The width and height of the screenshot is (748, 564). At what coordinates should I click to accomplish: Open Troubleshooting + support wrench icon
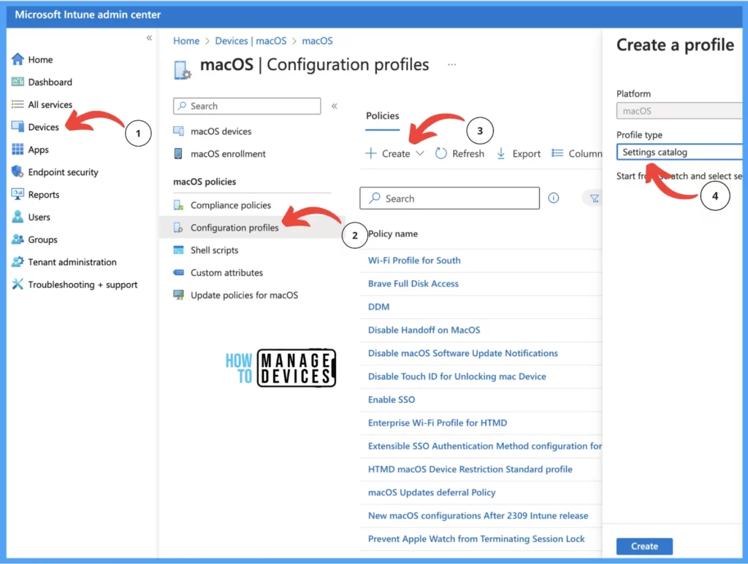(x=18, y=285)
